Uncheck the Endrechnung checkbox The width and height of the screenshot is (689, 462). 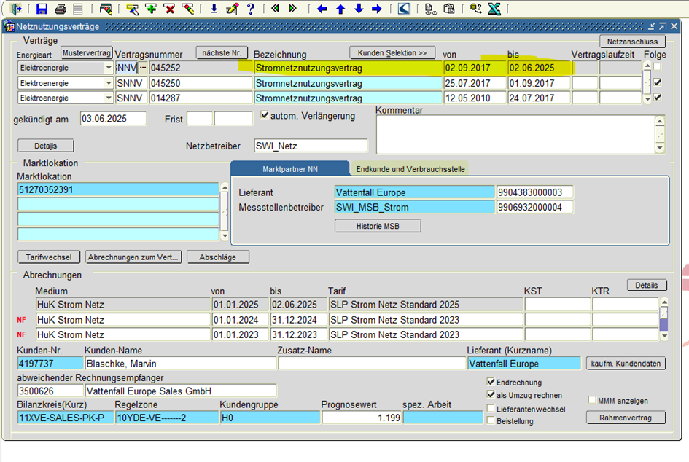tap(491, 382)
